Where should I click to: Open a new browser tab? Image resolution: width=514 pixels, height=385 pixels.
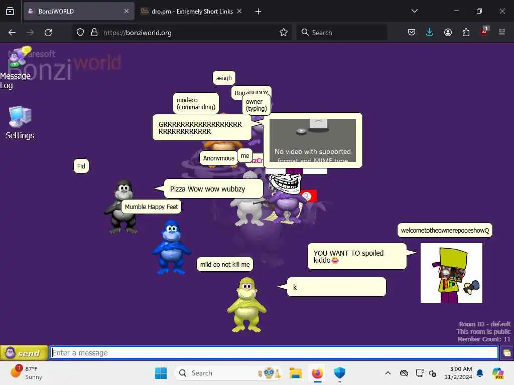point(258,12)
